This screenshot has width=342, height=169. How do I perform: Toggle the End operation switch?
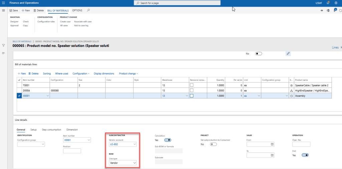305,155
